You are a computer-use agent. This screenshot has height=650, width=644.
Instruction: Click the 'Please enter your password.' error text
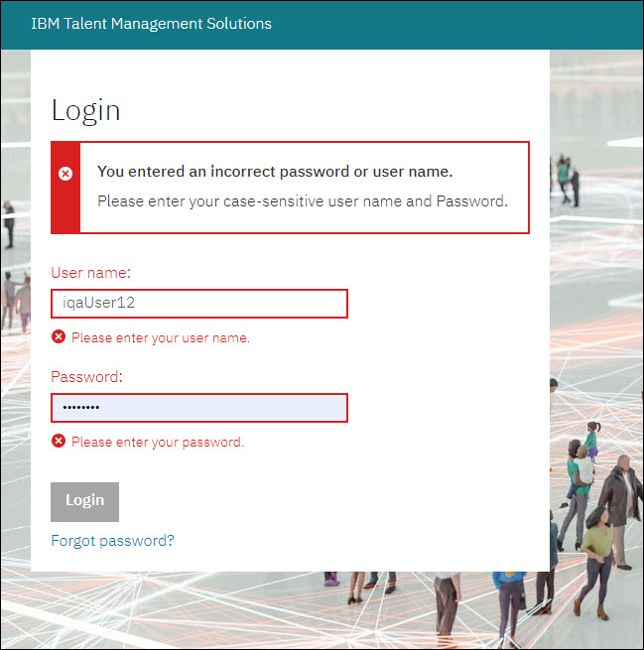click(x=158, y=442)
